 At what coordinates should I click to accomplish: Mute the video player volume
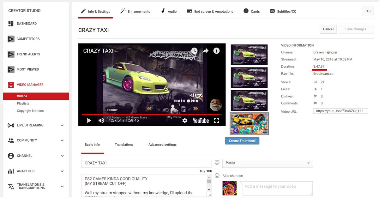(x=101, y=121)
